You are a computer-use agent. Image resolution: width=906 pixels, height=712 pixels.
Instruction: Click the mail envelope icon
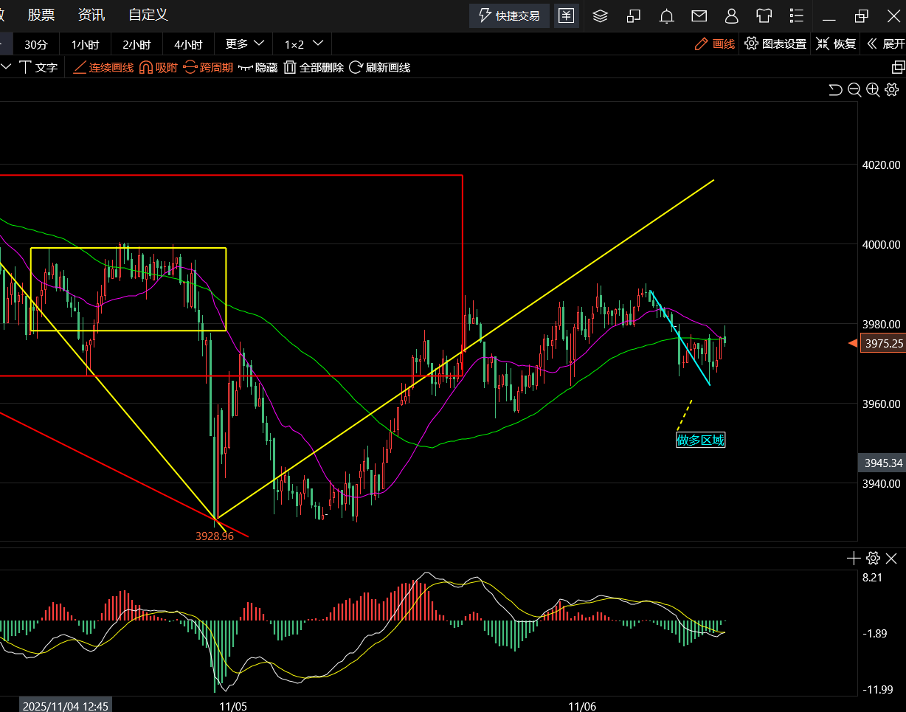pyautogui.click(x=699, y=15)
